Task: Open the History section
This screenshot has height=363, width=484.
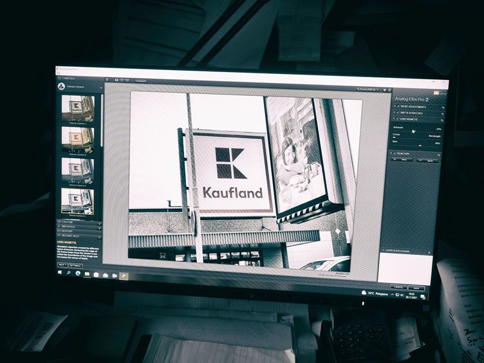Action: point(79,231)
